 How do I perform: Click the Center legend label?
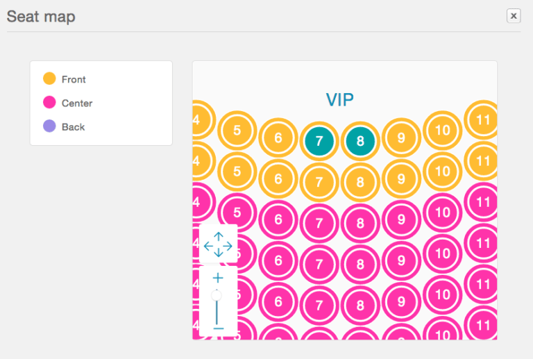[77, 103]
